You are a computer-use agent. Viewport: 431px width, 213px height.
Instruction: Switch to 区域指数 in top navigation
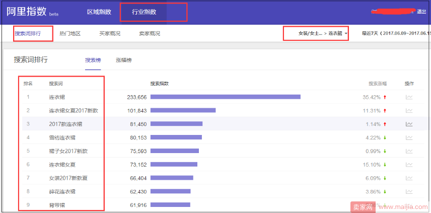point(99,12)
